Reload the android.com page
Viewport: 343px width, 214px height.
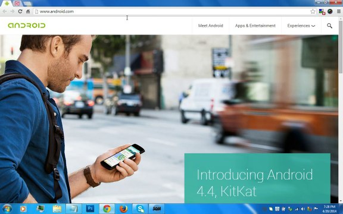[x=20, y=11]
